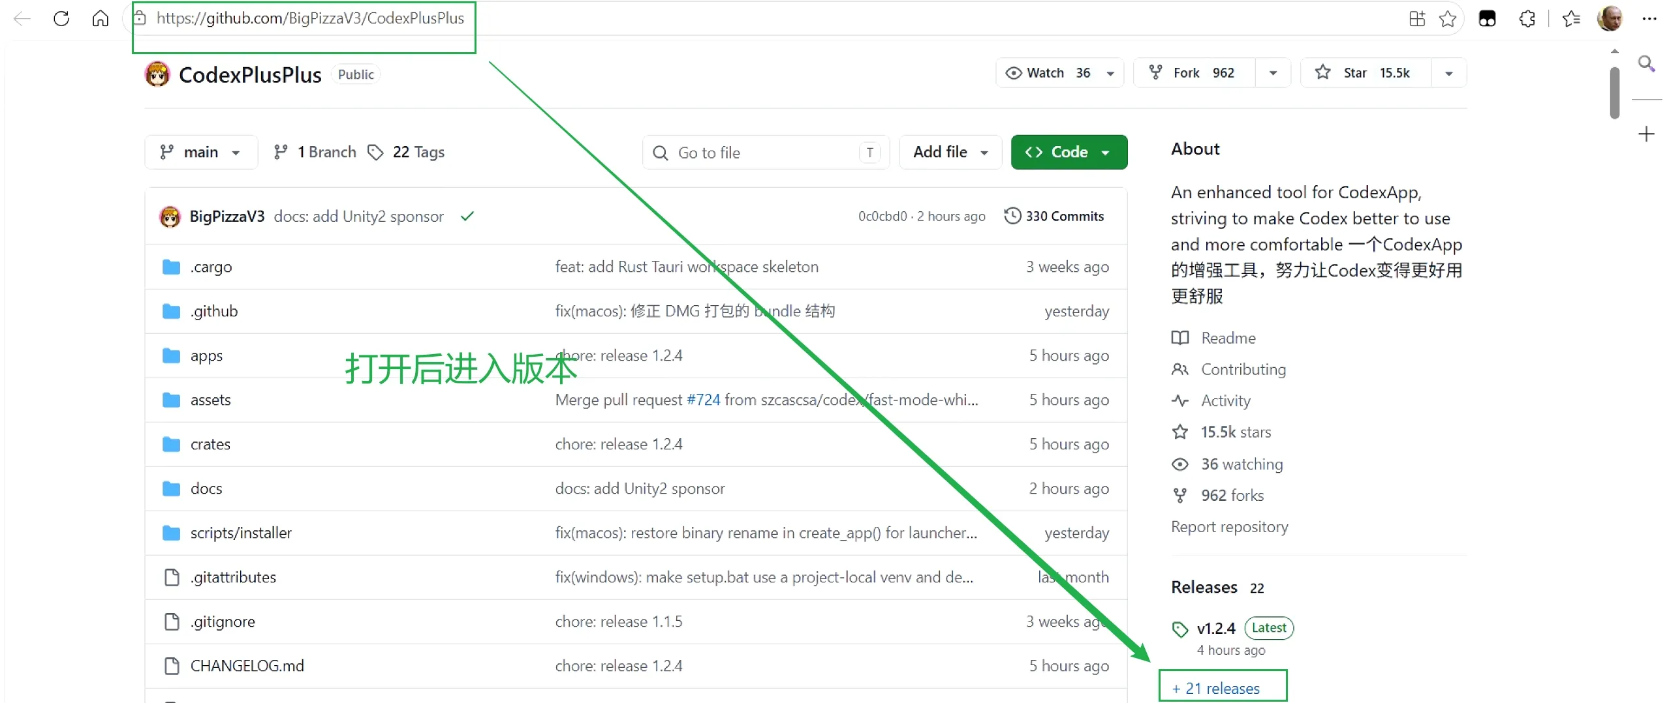1671x703 pixels.
Task: Open 'feat: add Rust Tauri workspace skeleton' commit
Action: [x=687, y=267]
